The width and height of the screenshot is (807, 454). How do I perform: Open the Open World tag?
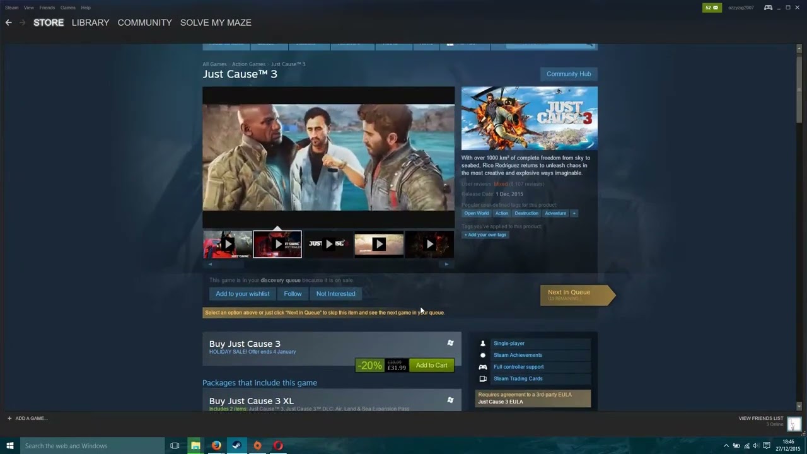[477, 213]
